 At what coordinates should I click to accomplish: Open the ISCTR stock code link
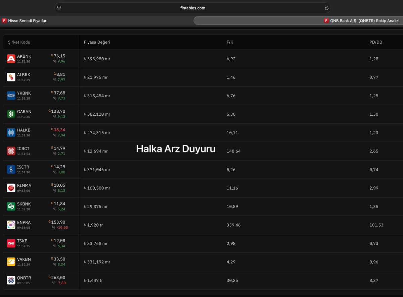23,167
